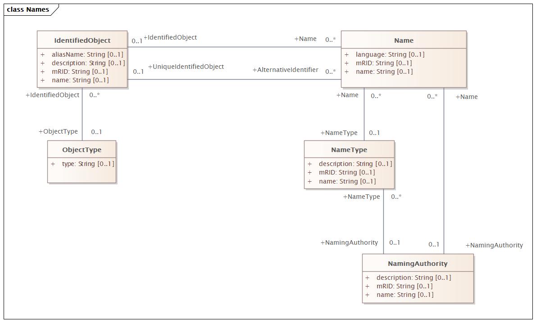Image resolution: width=536 pixels, height=323 pixels.
Task: Select the NameType class header
Action: click(349, 149)
